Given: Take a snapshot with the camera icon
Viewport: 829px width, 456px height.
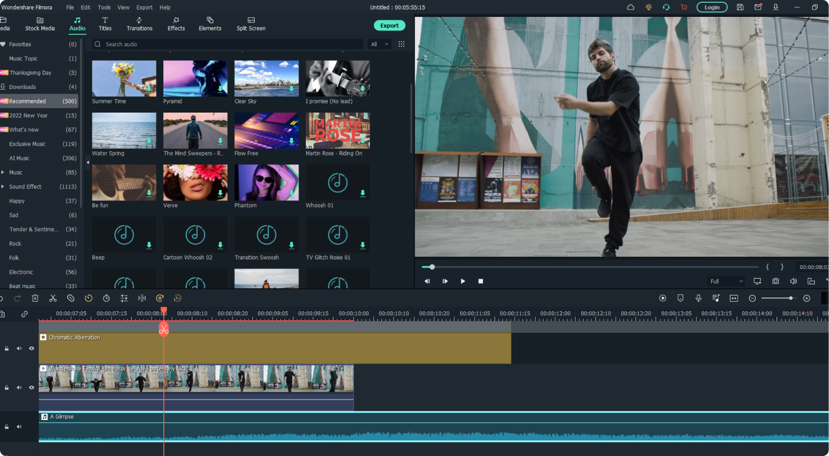Looking at the screenshot, I should (775, 281).
